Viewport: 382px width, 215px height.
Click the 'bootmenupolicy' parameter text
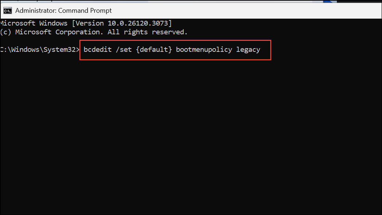coord(204,50)
